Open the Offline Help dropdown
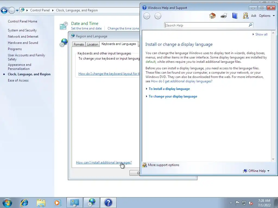278x208 pixels. (x=259, y=171)
